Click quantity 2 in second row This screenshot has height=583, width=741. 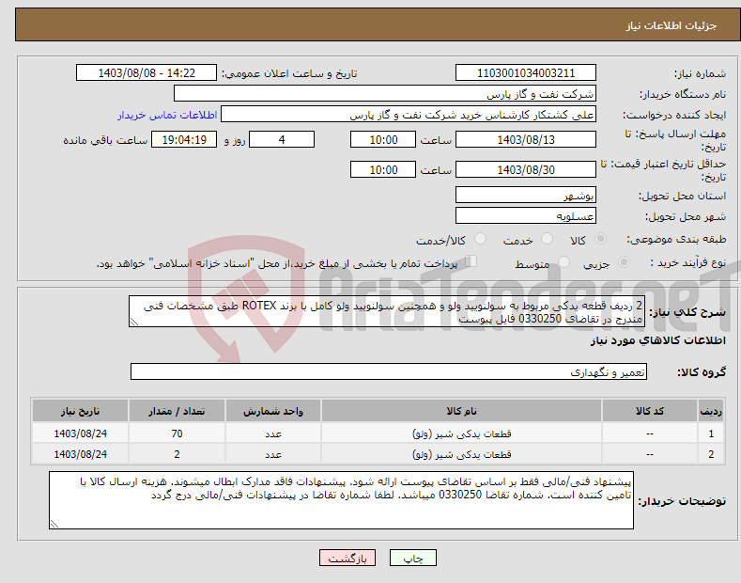[x=177, y=454]
